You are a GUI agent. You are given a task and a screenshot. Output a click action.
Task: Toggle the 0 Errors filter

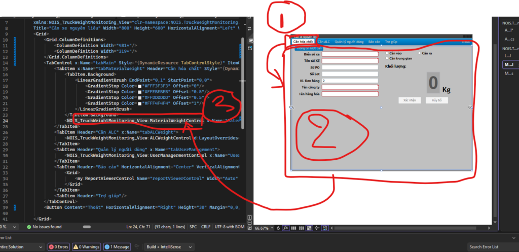(59, 246)
